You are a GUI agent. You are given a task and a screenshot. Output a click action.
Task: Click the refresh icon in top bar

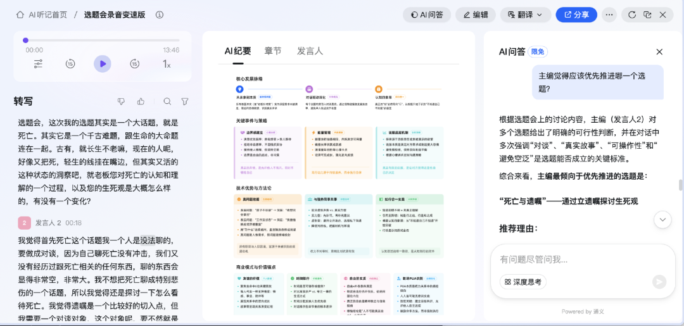(x=631, y=15)
